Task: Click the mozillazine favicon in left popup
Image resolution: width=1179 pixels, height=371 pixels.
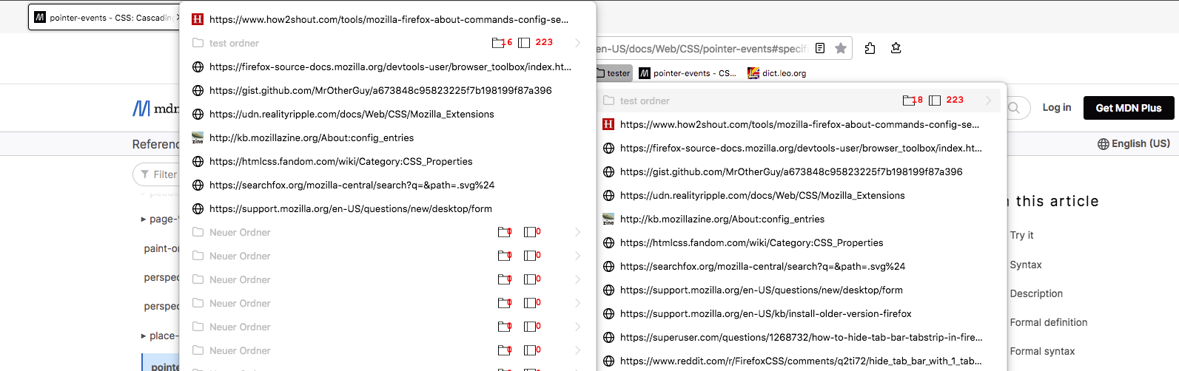Action: 198,137
